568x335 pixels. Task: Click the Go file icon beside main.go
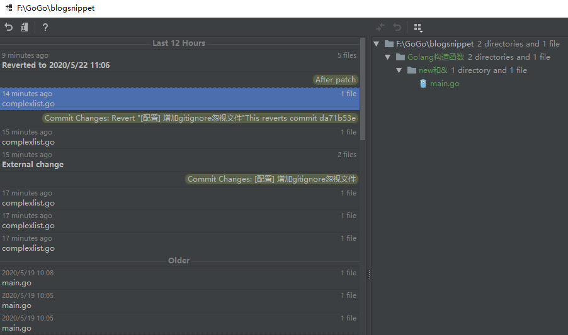tap(423, 84)
